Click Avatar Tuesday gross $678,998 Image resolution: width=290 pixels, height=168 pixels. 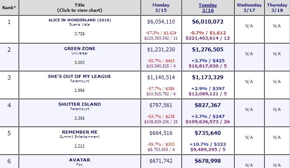[x=208, y=161]
